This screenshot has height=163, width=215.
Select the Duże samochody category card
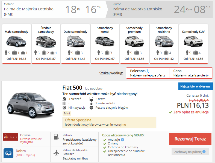(x=75, y=44)
